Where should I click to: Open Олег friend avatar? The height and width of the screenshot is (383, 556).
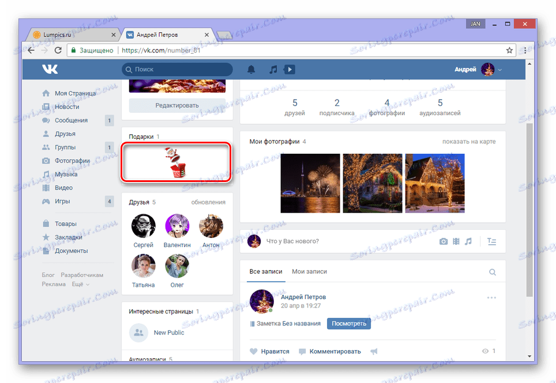(177, 266)
